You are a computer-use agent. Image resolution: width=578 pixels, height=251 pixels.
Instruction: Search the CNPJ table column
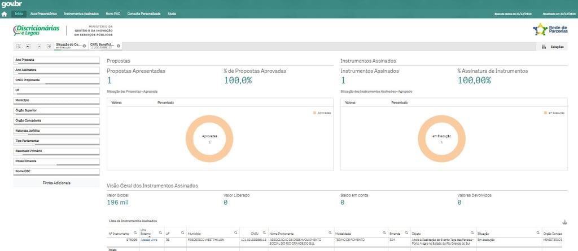tap(264, 232)
